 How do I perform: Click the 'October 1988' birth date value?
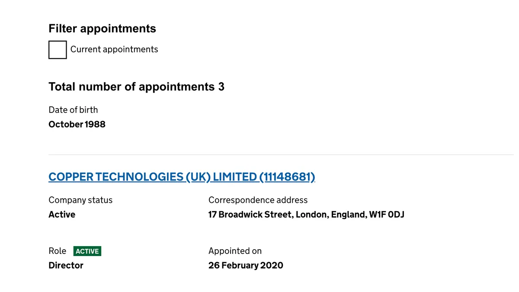coord(77,125)
